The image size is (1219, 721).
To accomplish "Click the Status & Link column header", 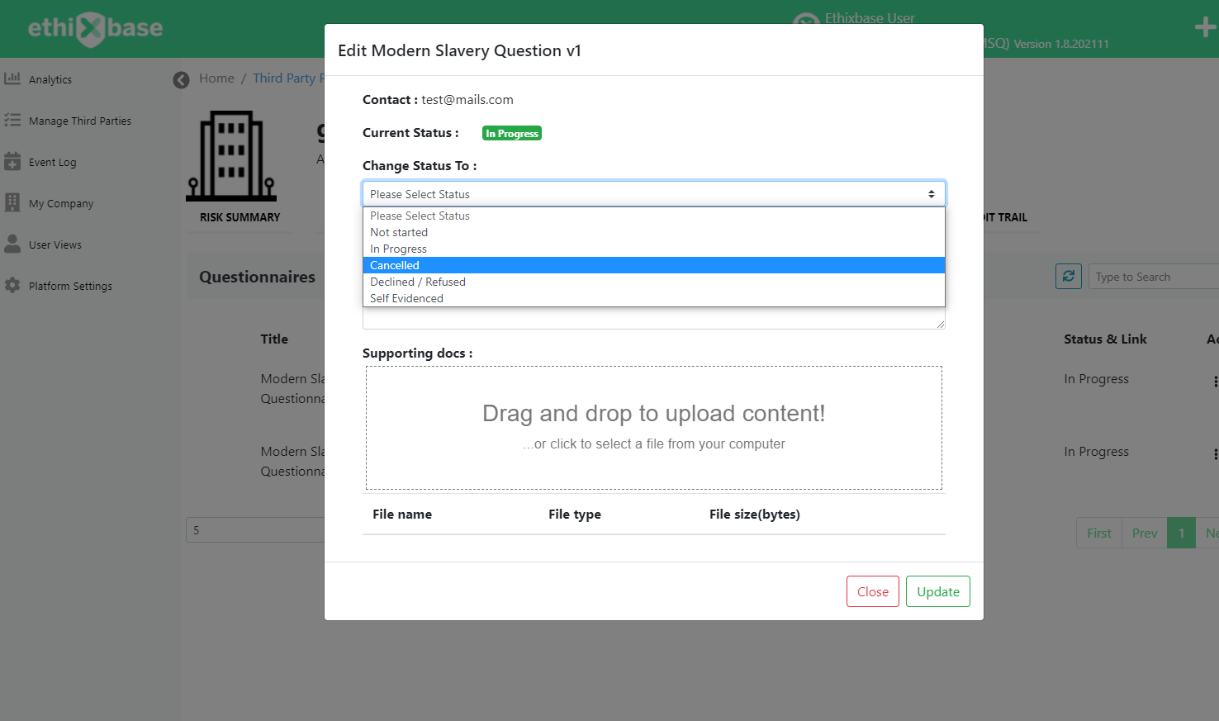I will (1105, 339).
